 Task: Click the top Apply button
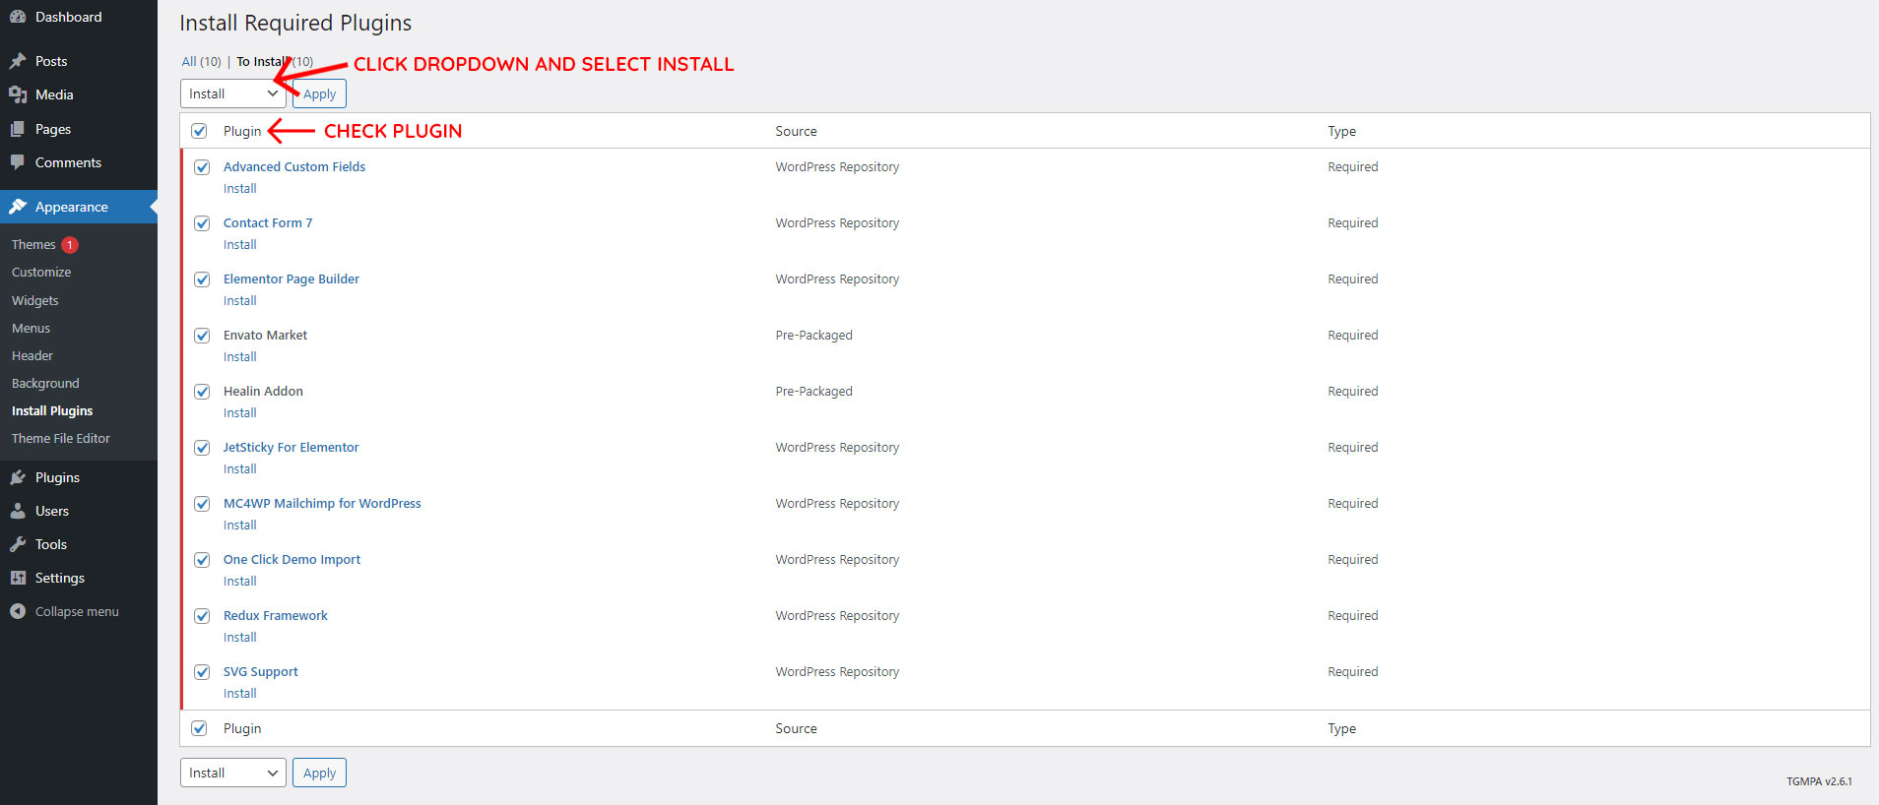click(x=319, y=93)
